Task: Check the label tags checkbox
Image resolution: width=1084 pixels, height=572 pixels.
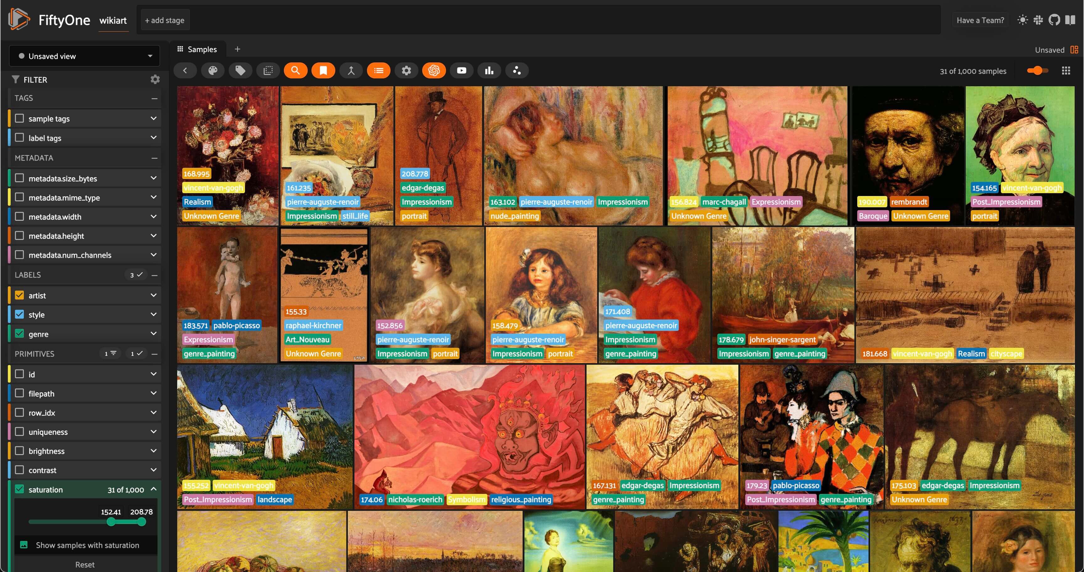Action: tap(19, 138)
